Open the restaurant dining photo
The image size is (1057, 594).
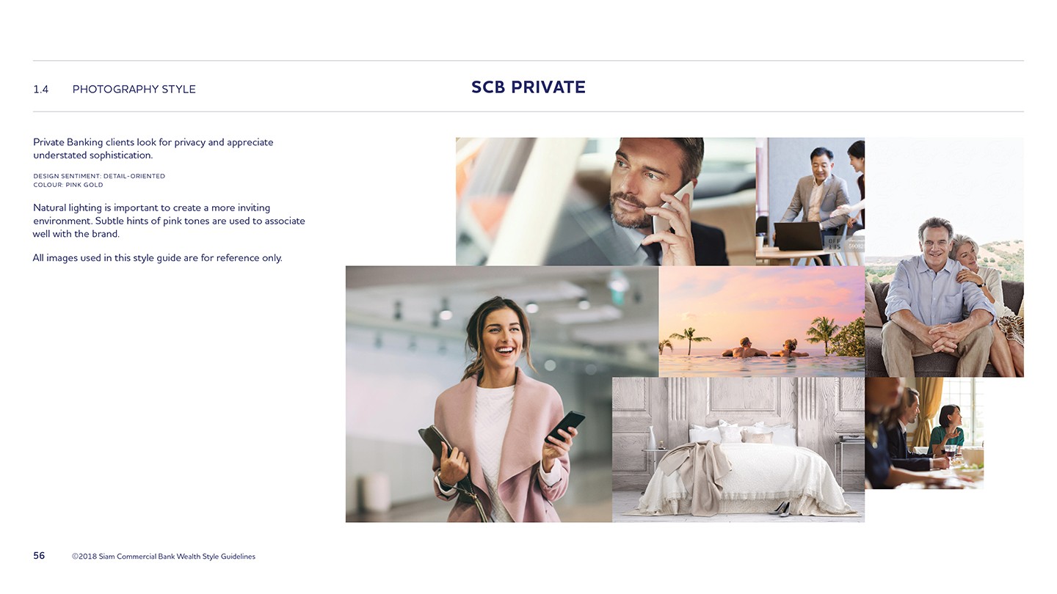coord(924,433)
